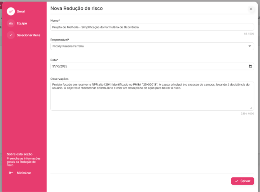Screen dimensions: 260x192
Task: Click into the Nome text field
Action: [x=151, y=27]
